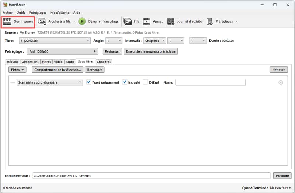This screenshot has width=295, height=193.
Task: Click the Préréglages toolbar icon
Action: pyautogui.click(x=209, y=21)
